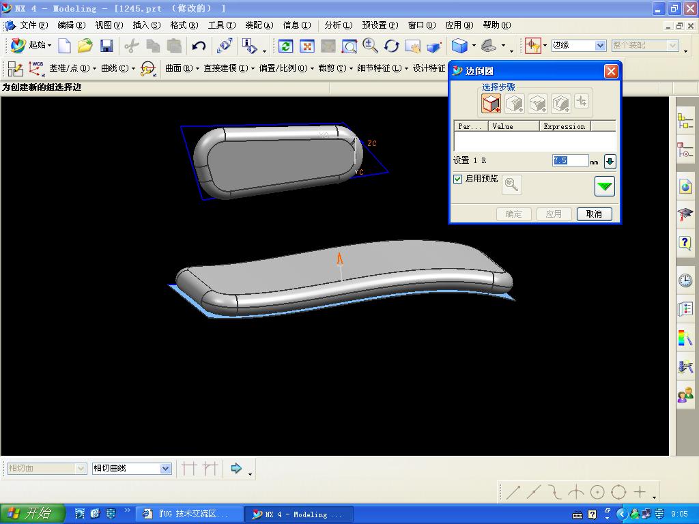Click the NX 4 - Modeling taskbar button

[300, 514]
